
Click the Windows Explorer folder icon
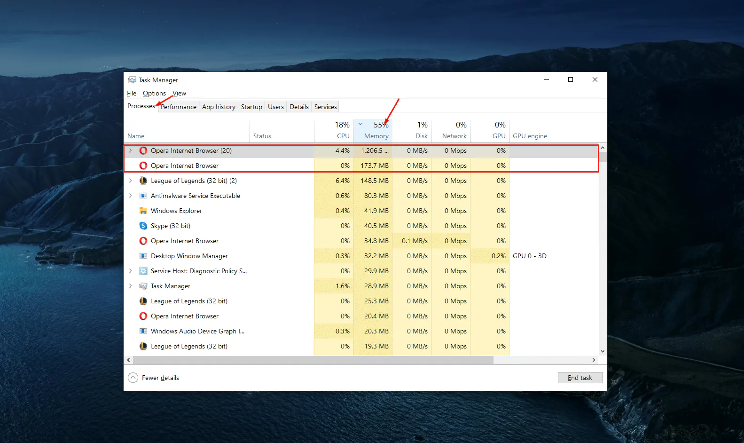coord(143,211)
